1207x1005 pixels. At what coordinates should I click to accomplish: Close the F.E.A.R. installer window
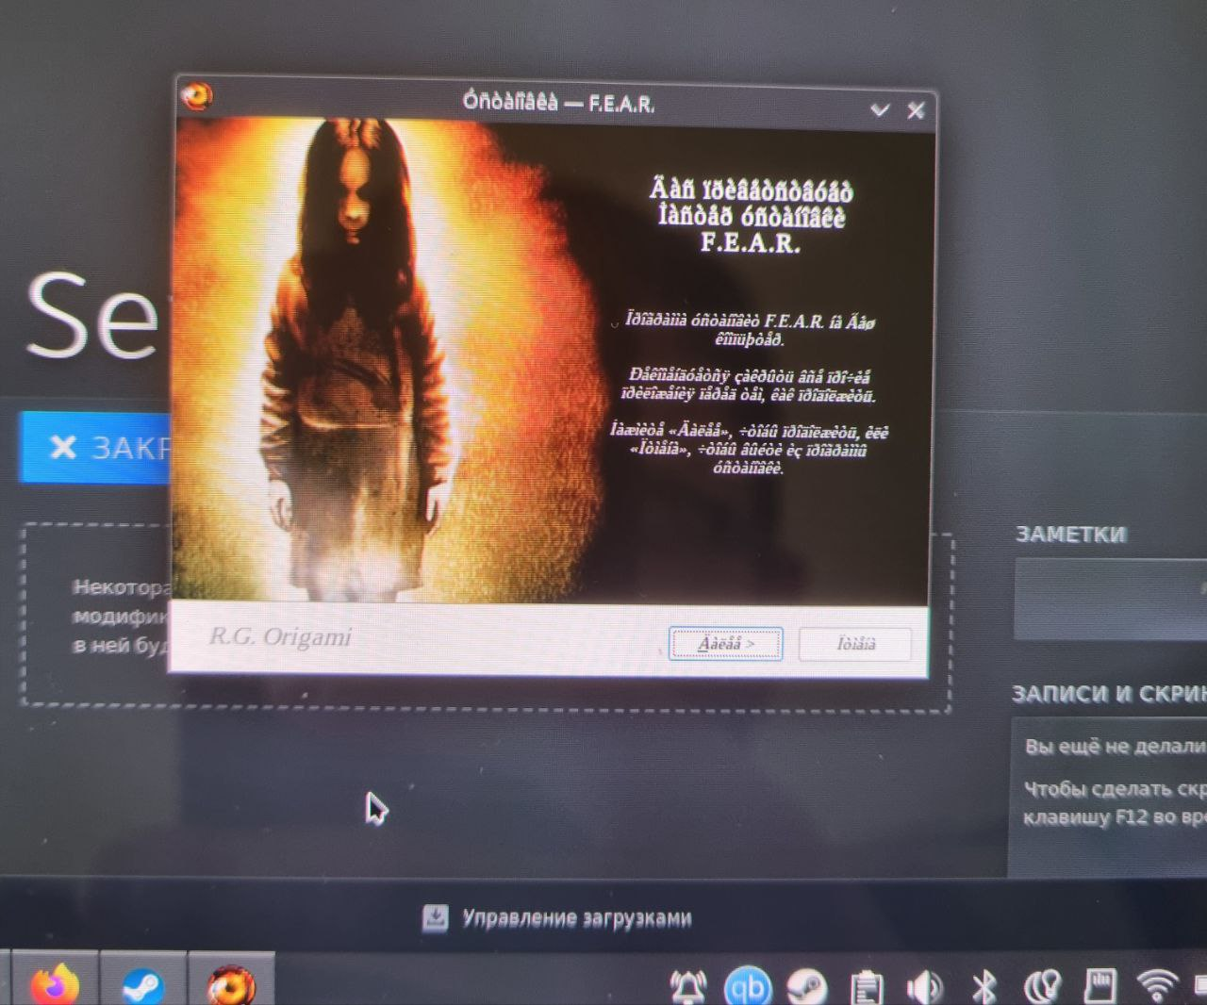click(x=916, y=110)
